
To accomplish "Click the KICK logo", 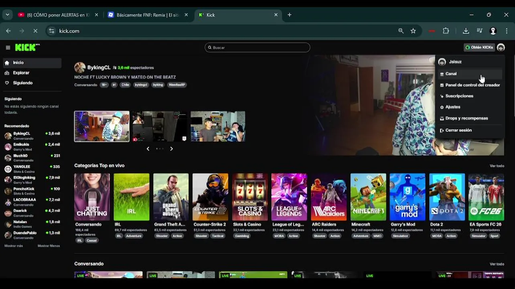I will pos(27,47).
